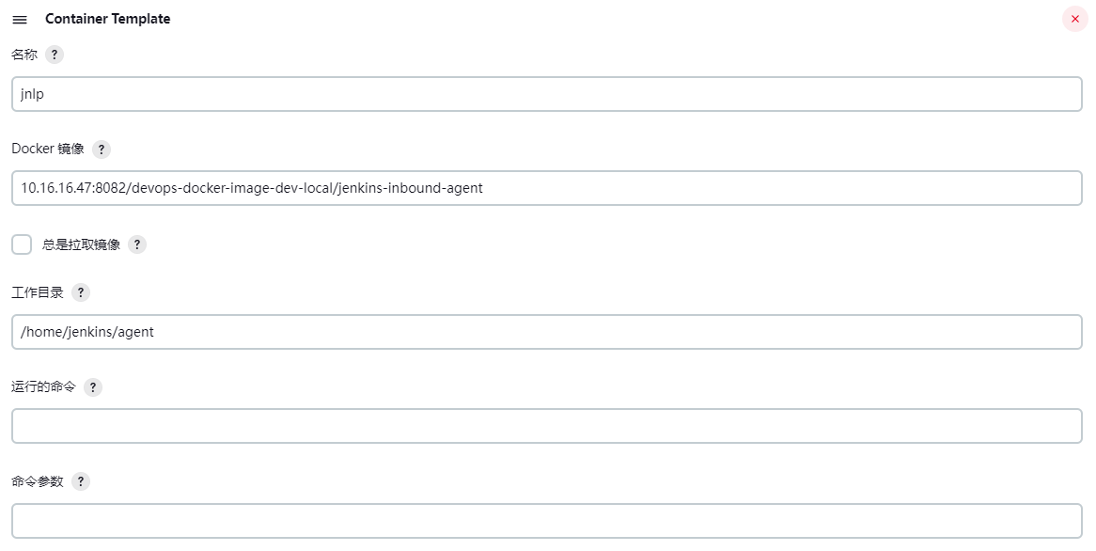Click the Docker 镜像 label
This screenshot has height=551, width=1096.
click(x=48, y=149)
